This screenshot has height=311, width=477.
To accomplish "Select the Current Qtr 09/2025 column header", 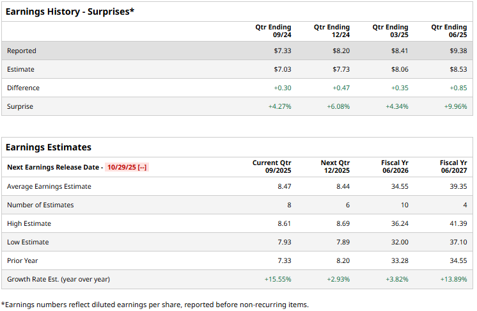I will [272, 166].
